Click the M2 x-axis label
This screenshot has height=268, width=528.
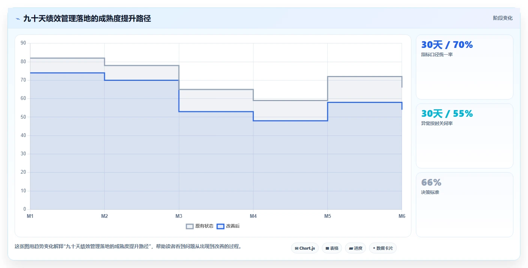[x=105, y=216]
